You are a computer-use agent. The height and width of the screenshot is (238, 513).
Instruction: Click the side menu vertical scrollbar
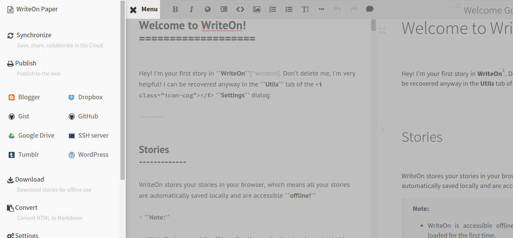pos(122,90)
